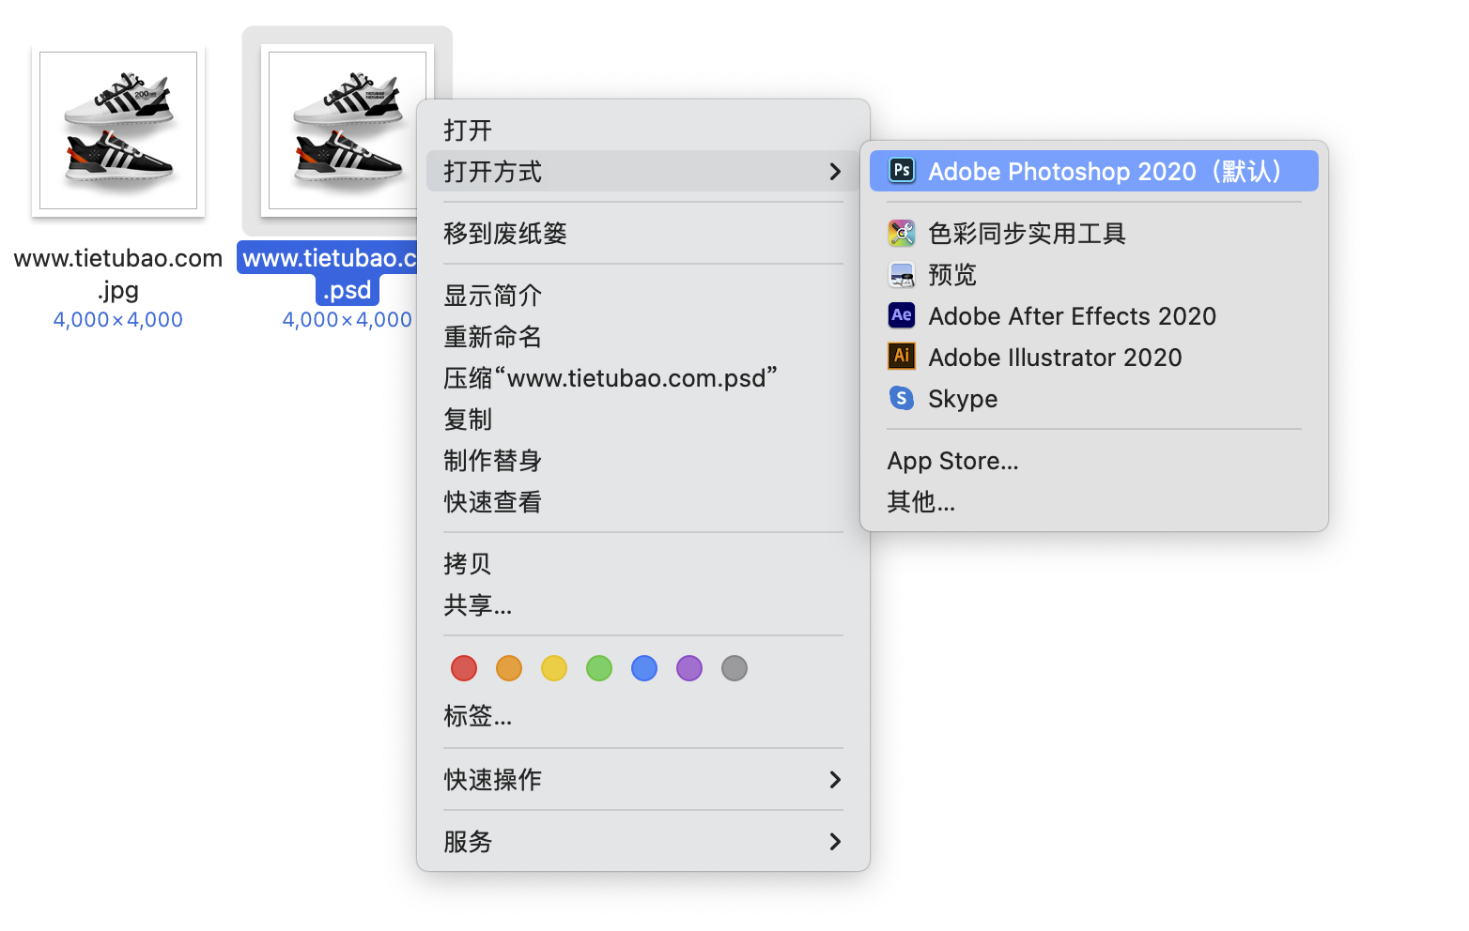Click the Skype app icon
Screen dimensions: 1469x931
902,398
